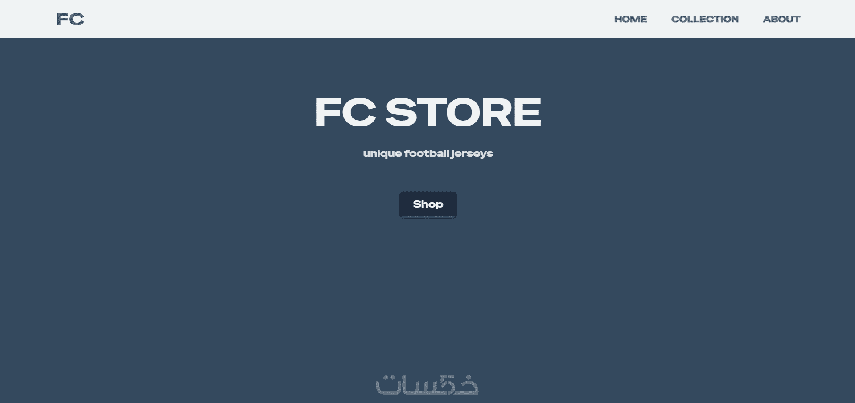The image size is (855, 403).
Task: Click the FC STORE main heading
Action: [x=428, y=112]
